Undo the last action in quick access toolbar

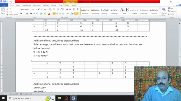7,1
